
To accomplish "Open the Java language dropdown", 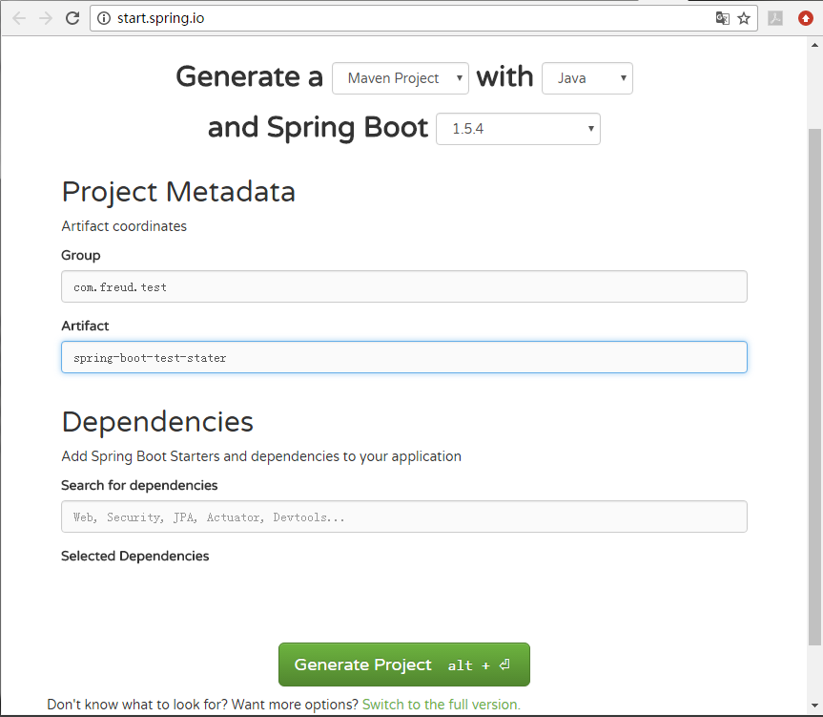I will (587, 78).
